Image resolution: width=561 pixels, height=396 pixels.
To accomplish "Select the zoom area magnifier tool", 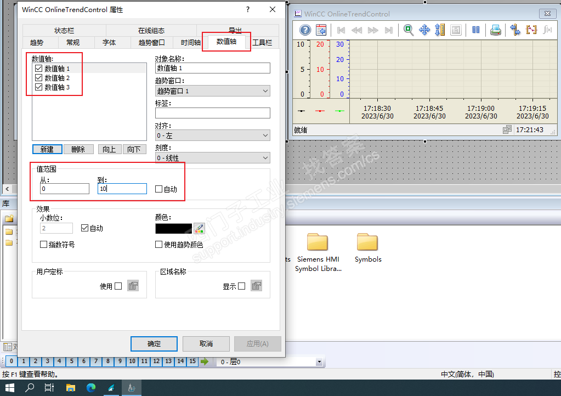I will (408, 30).
